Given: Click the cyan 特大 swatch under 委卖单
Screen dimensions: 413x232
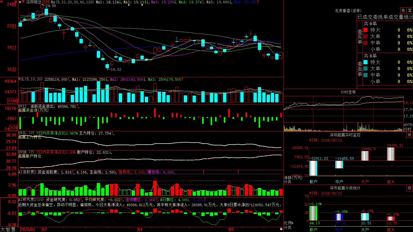Looking at the screenshot, I should [x=366, y=62].
